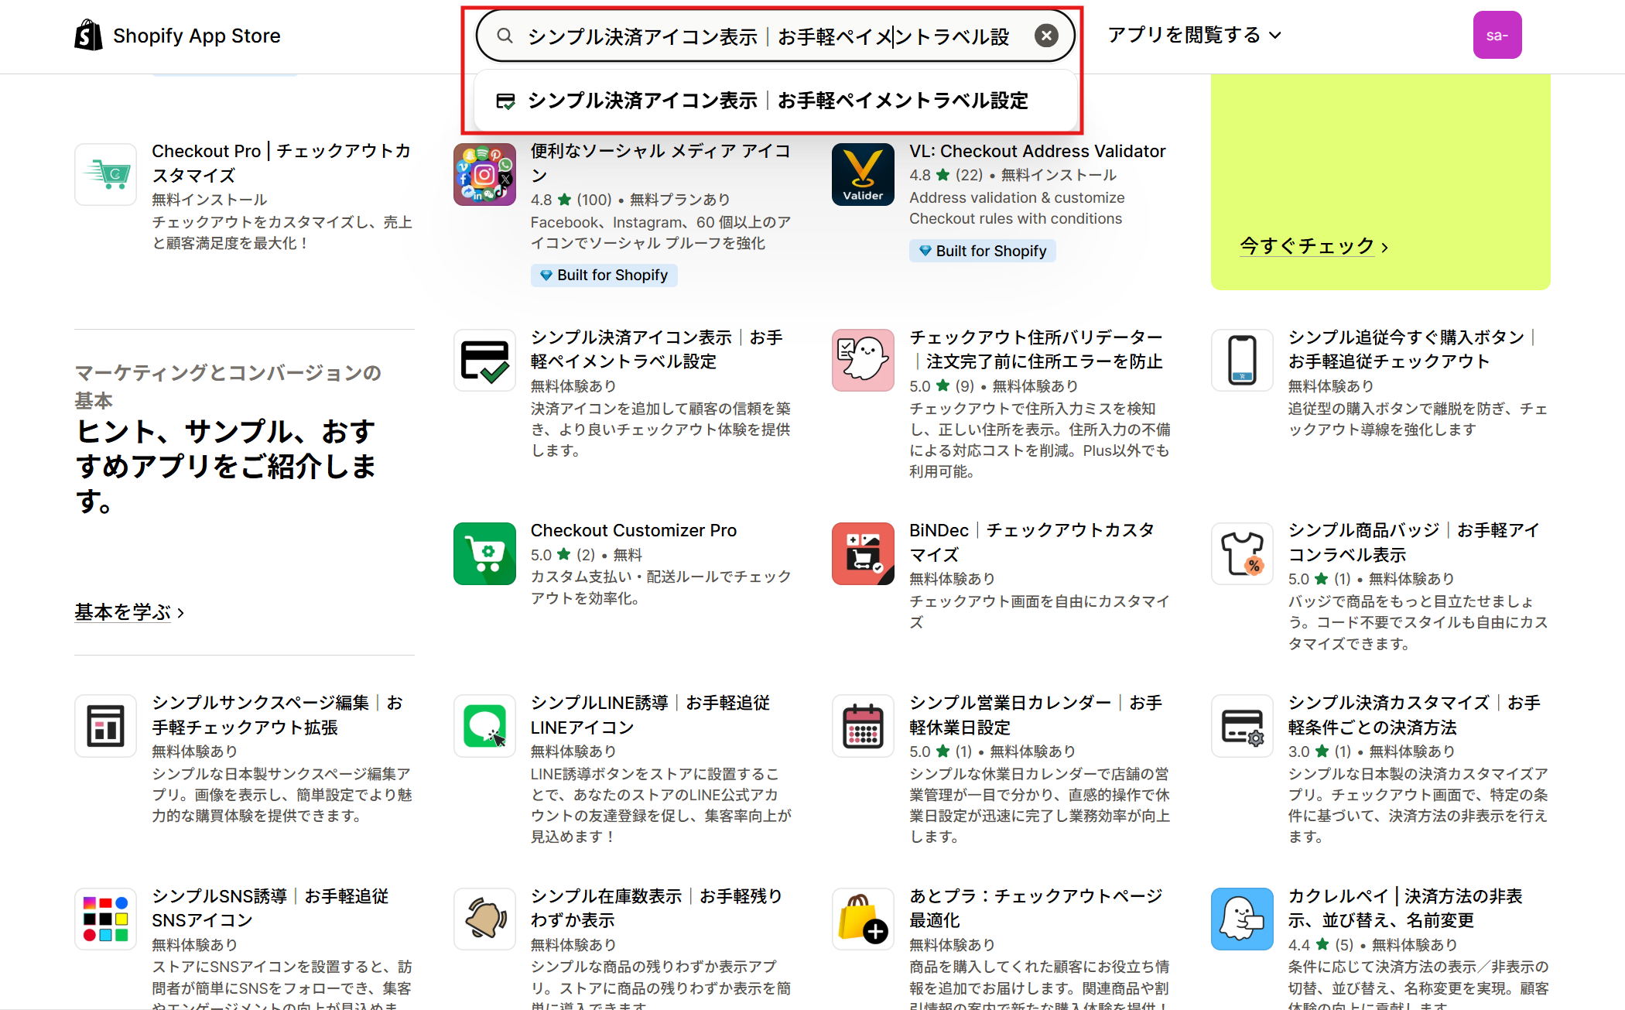Select the シンプルSNS誘導 colored grid icon

pos(105,919)
